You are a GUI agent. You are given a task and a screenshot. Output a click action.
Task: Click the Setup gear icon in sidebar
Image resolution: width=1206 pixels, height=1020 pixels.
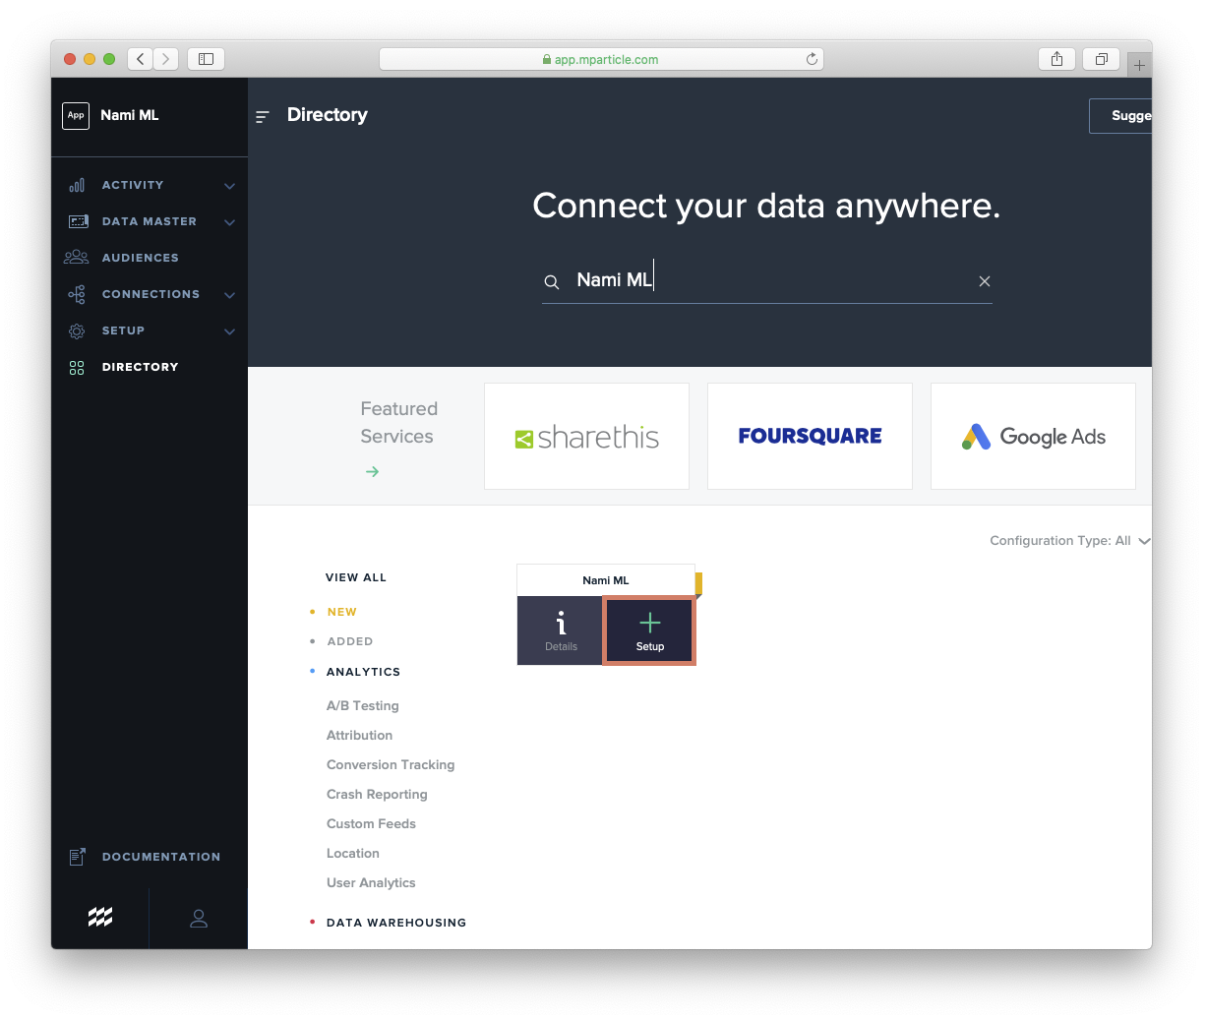click(x=77, y=331)
